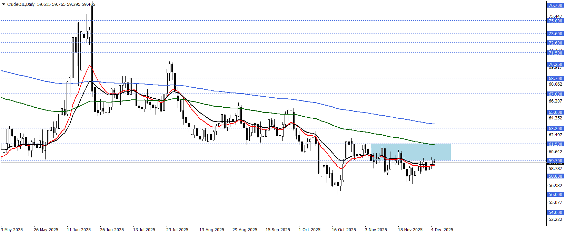
Task: Click the triangle arrow beside CrudeOIL,Daily
Action: coord(4,4)
